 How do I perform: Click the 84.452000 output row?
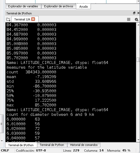click(31, 29)
